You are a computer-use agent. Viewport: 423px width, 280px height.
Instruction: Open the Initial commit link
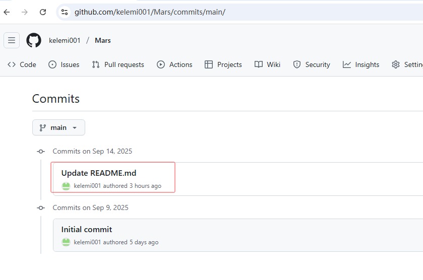point(87,229)
